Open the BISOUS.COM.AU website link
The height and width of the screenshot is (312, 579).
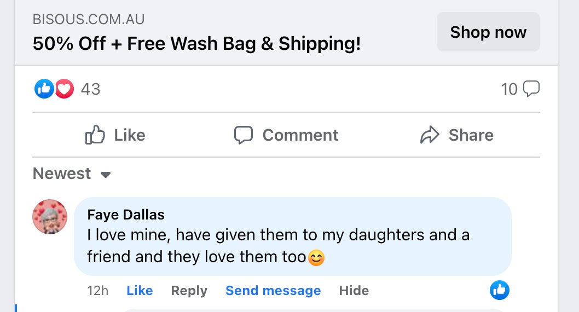89,20
